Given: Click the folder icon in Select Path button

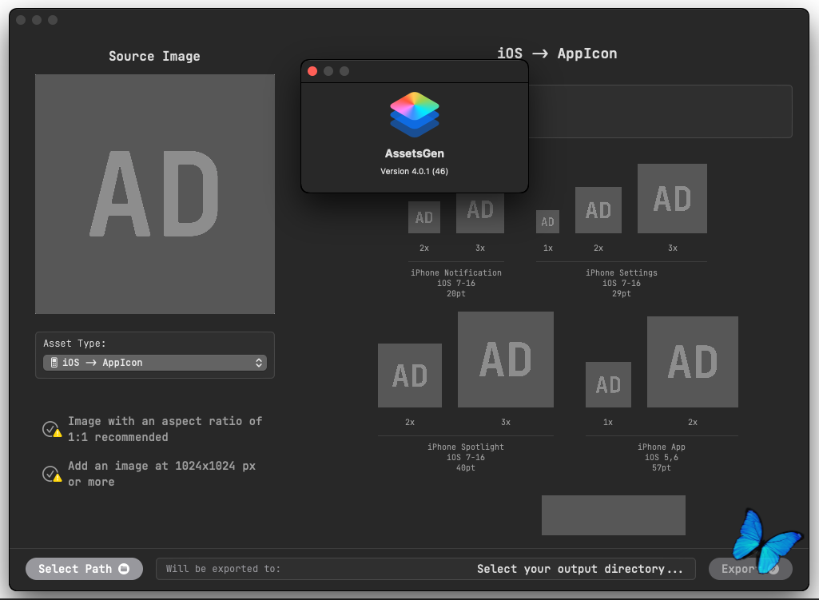Looking at the screenshot, I should (124, 569).
